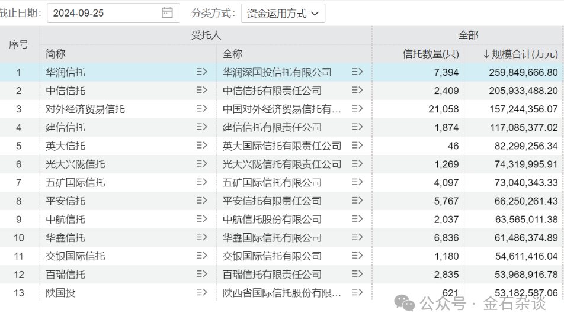Open detail icon next to 华鑫信托 short name
564x326 pixels.
(202, 237)
